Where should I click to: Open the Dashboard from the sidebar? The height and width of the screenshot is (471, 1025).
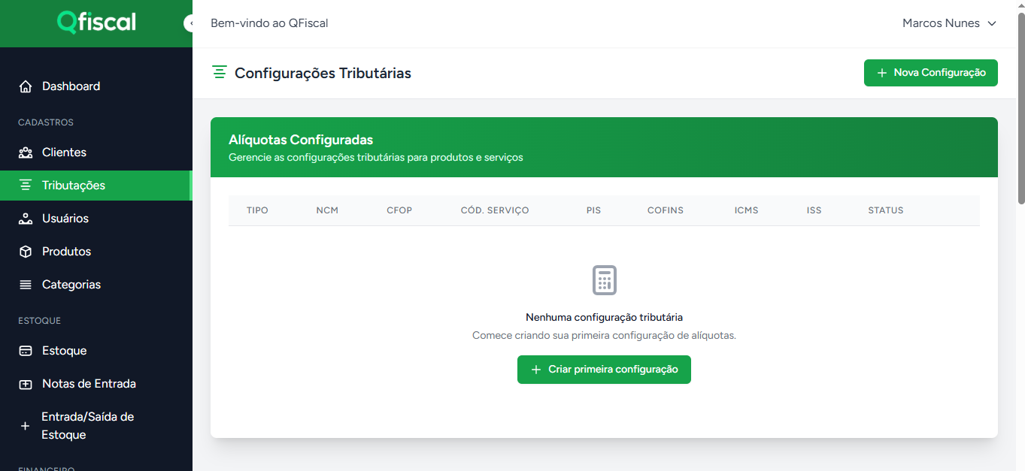pos(26,86)
